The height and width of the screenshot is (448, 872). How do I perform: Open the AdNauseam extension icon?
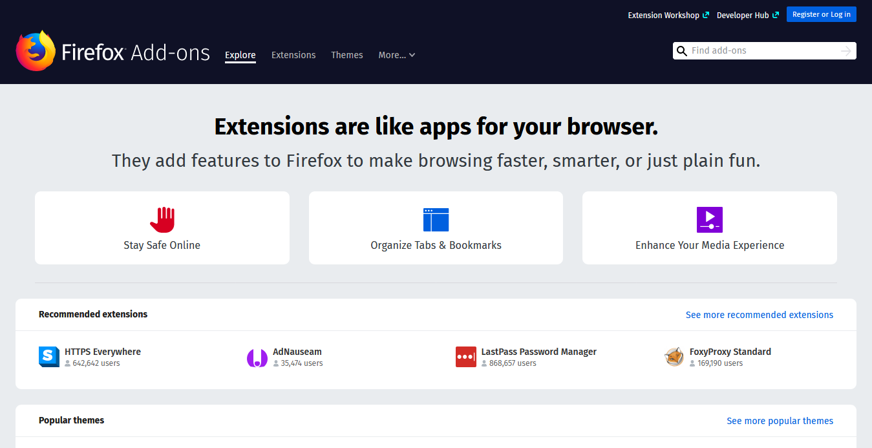[257, 357]
